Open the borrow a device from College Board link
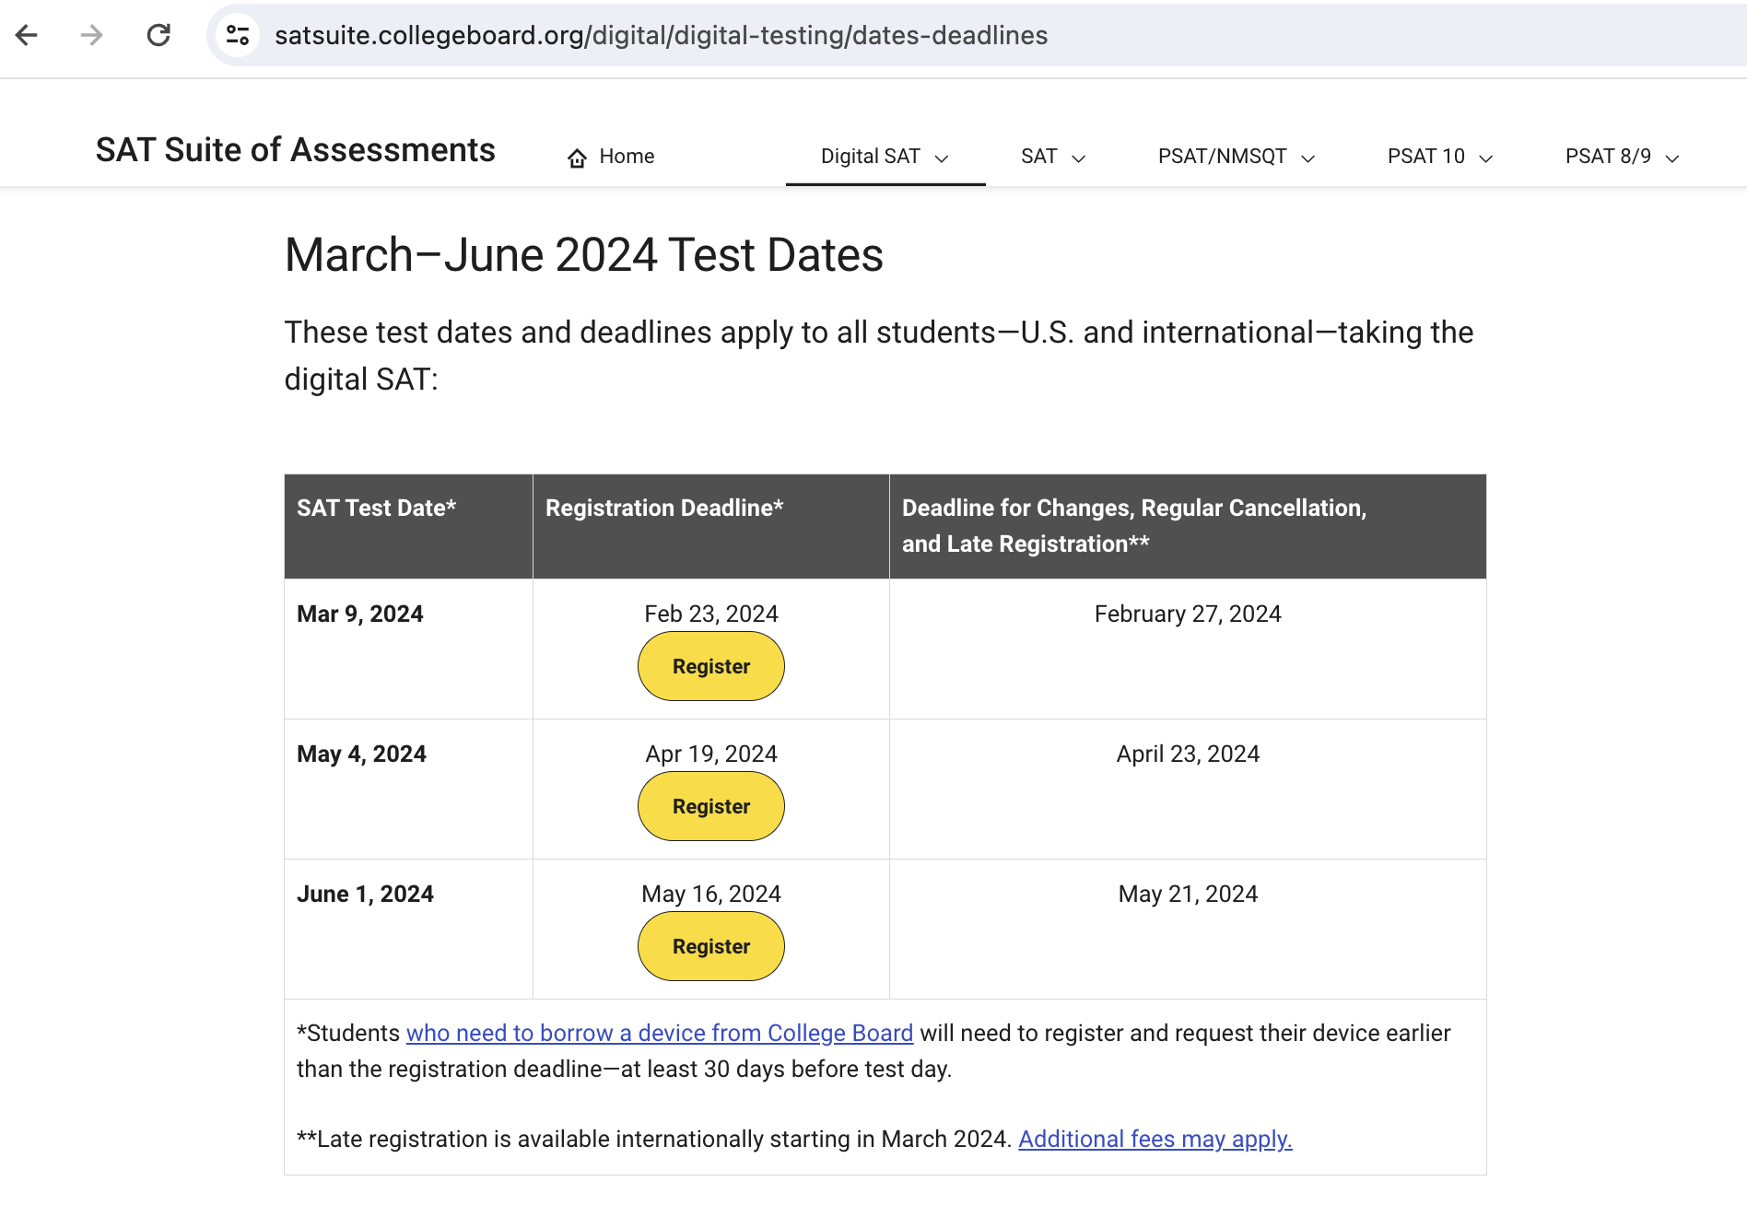 [x=660, y=1034]
